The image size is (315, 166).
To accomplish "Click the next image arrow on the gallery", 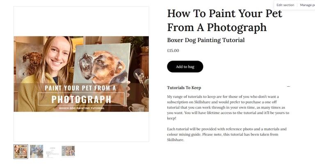I will (139, 74).
